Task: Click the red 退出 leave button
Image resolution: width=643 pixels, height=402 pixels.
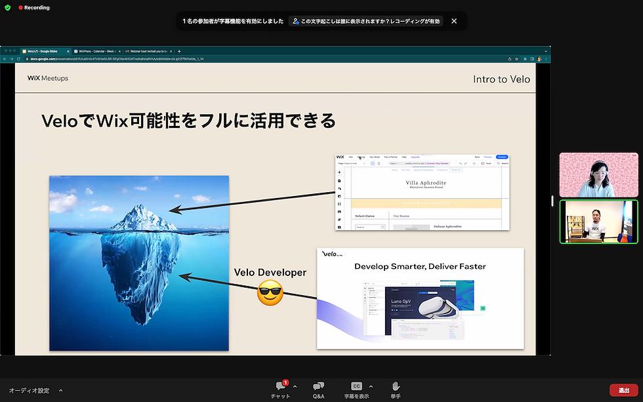Action: coord(624,390)
